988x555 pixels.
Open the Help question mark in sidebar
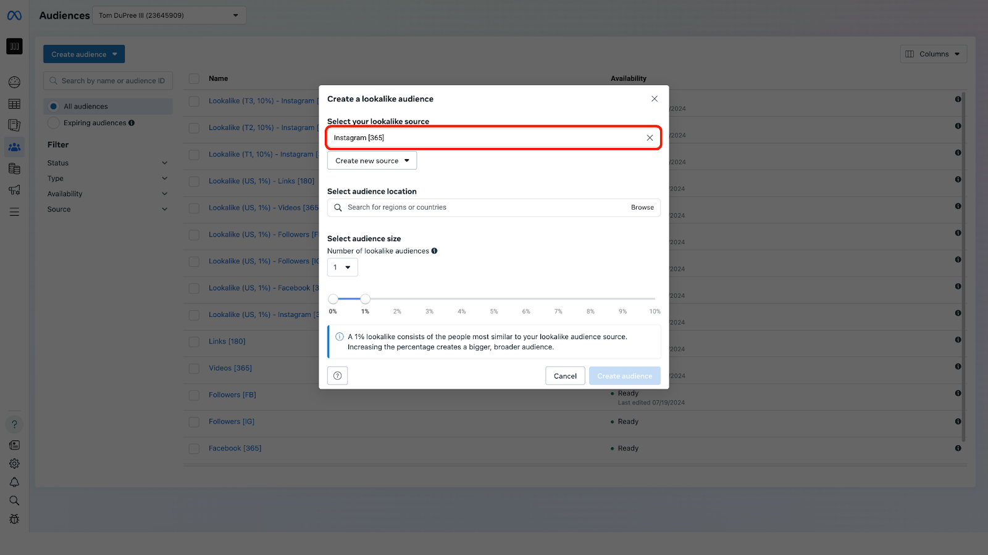[14, 424]
